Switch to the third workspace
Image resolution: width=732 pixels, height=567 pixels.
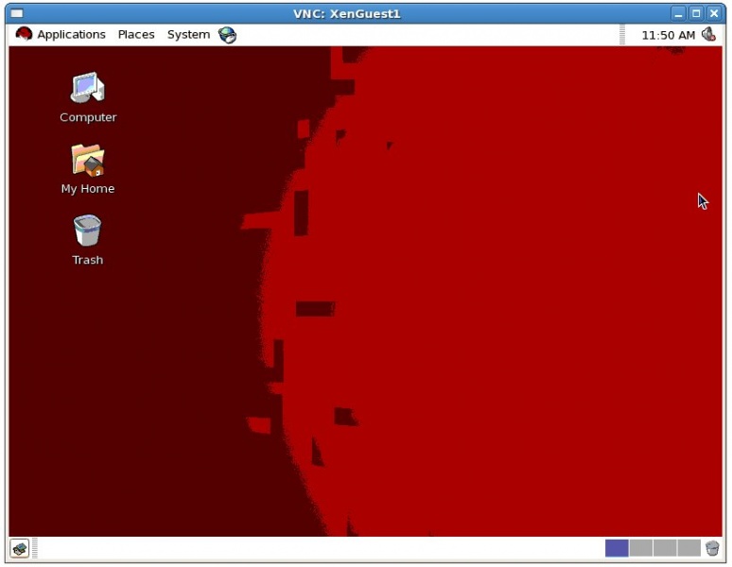coord(665,548)
